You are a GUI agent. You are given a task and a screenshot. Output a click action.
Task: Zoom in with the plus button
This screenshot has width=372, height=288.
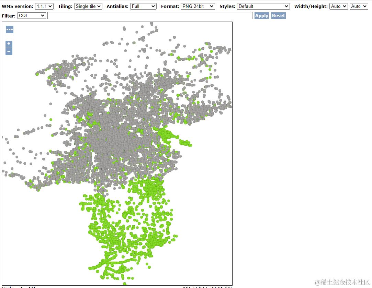tap(9, 44)
